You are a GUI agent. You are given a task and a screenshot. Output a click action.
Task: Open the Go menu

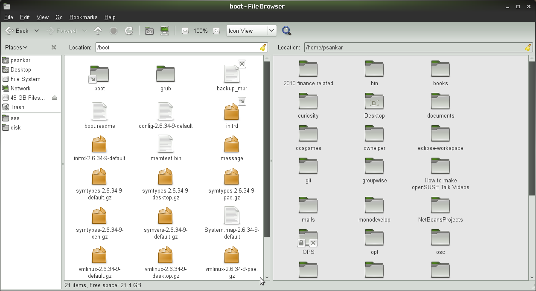pos(59,17)
